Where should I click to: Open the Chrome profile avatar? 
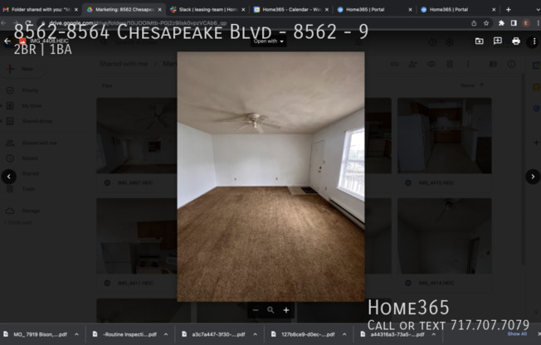point(526,23)
